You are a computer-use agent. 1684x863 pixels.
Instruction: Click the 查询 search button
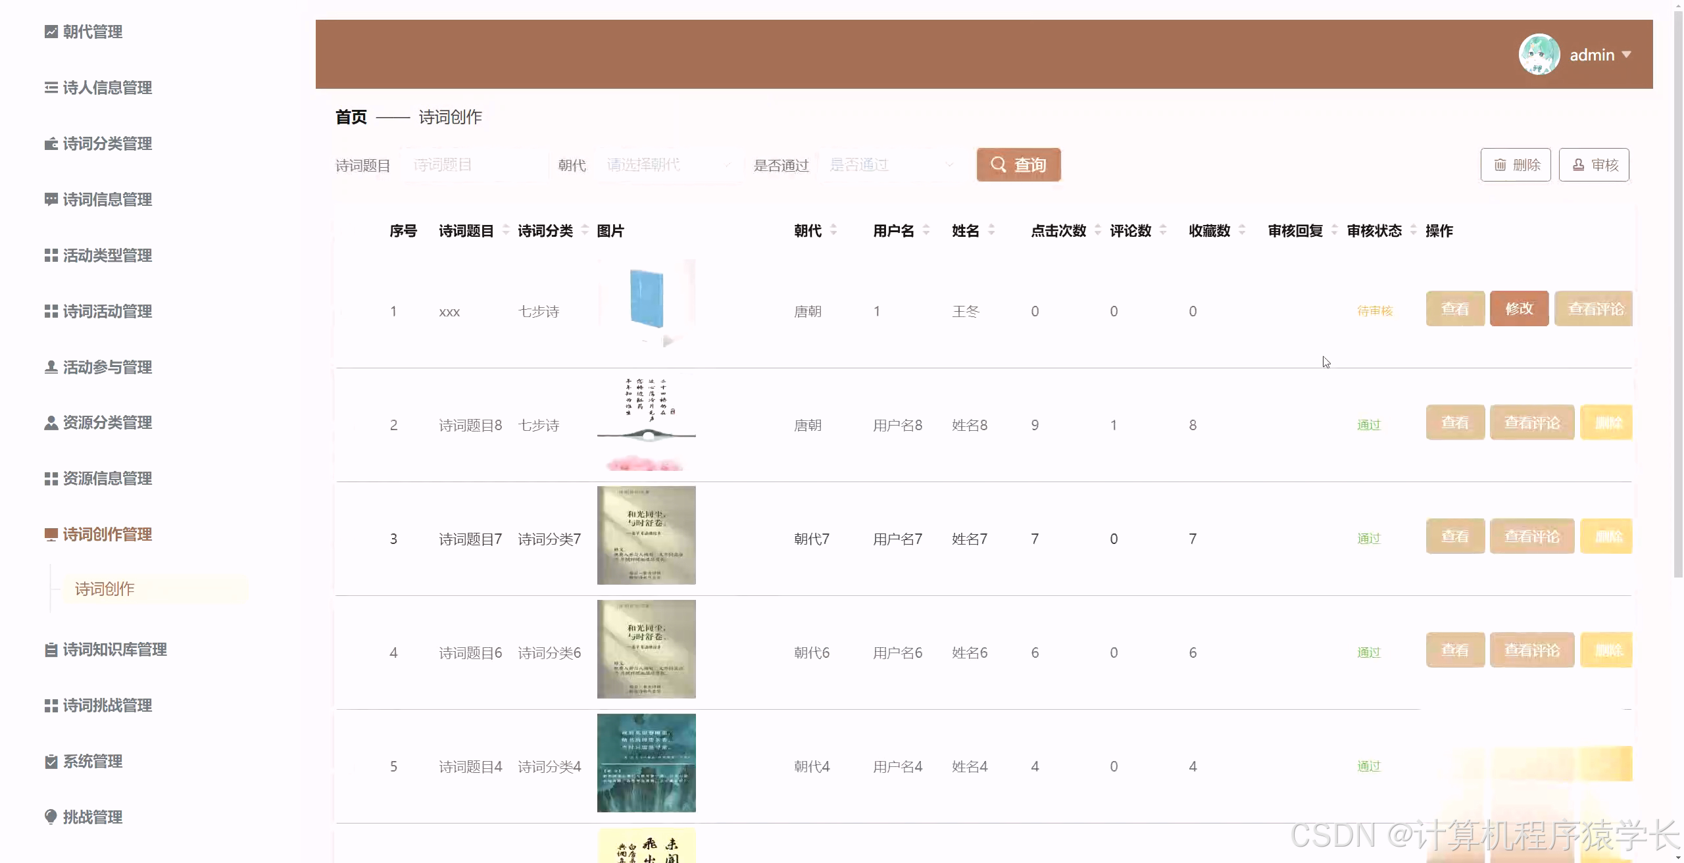click(1018, 164)
